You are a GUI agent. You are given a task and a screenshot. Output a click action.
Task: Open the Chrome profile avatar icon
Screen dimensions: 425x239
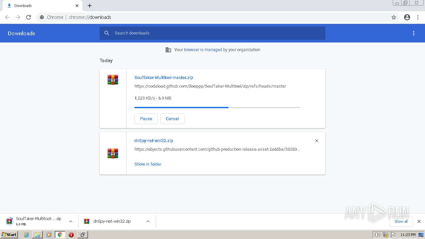coord(407,17)
